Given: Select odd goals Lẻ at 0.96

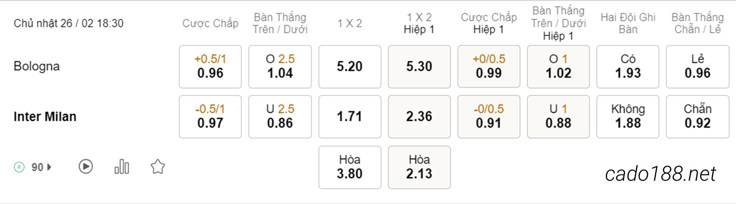Looking at the screenshot, I should click(698, 67).
